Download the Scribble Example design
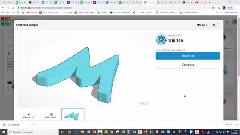Viewport: 240px width, 135px height. (188, 64)
